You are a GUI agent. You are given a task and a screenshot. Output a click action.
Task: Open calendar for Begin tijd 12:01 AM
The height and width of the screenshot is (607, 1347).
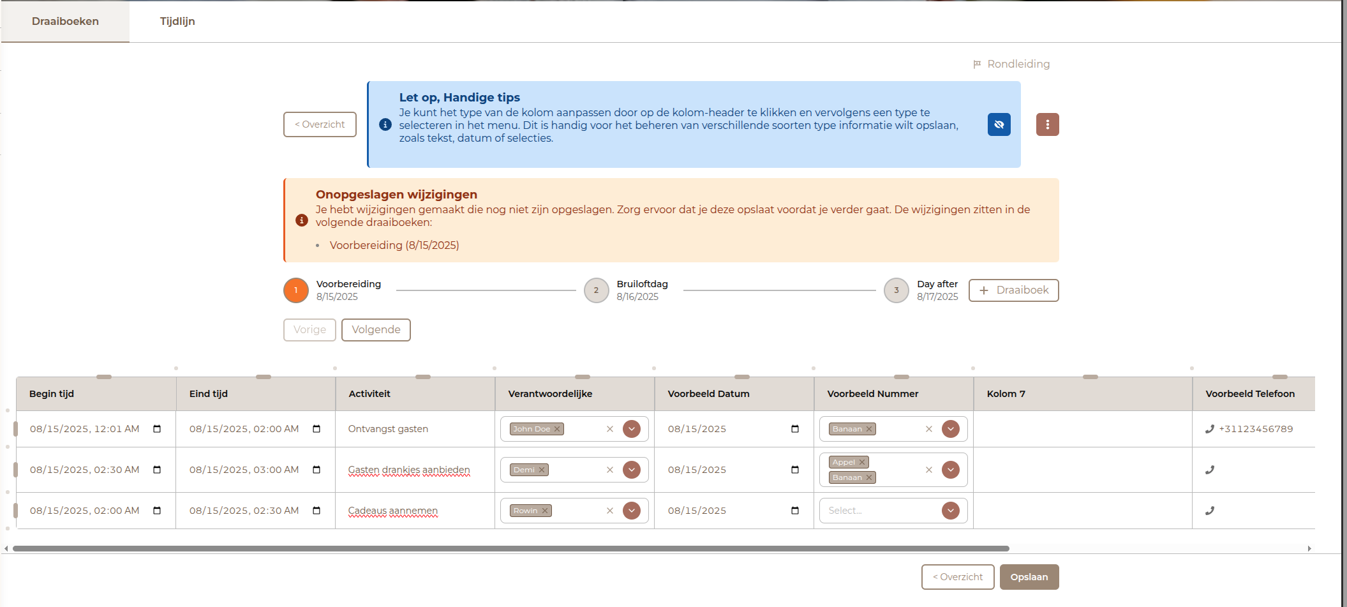pos(157,429)
